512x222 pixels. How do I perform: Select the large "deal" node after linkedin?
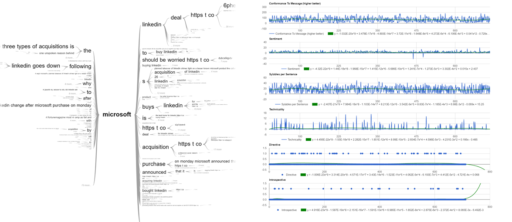tap(176, 17)
